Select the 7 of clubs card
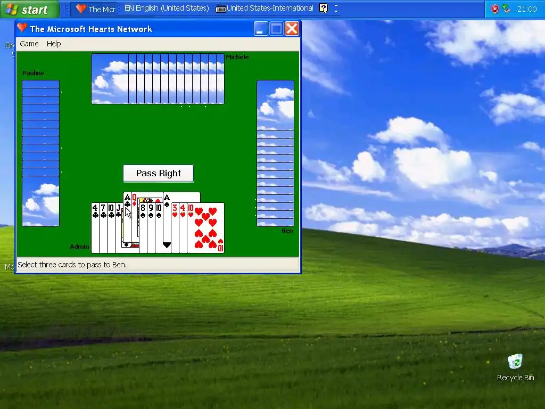 pos(103,228)
